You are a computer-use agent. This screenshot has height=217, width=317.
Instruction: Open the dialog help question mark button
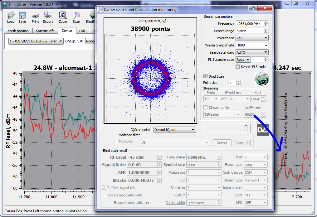pyautogui.click(x=253, y=8)
